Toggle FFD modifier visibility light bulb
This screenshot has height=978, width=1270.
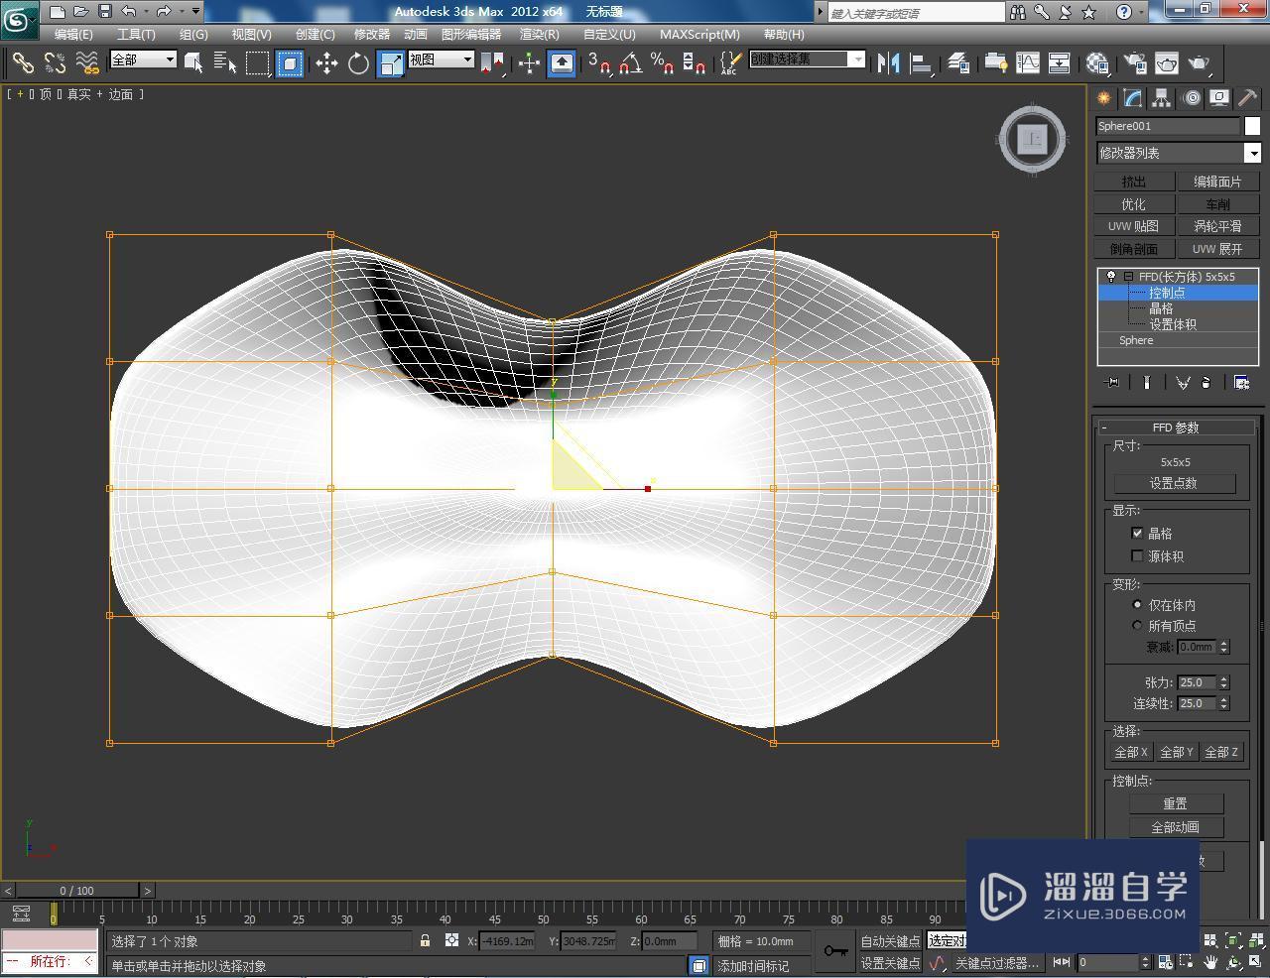coord(1111,276)
